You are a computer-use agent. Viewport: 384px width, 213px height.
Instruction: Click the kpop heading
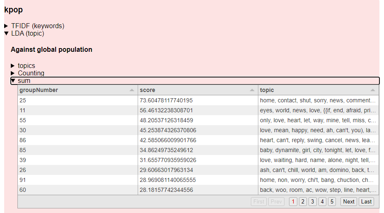point(13,10)
